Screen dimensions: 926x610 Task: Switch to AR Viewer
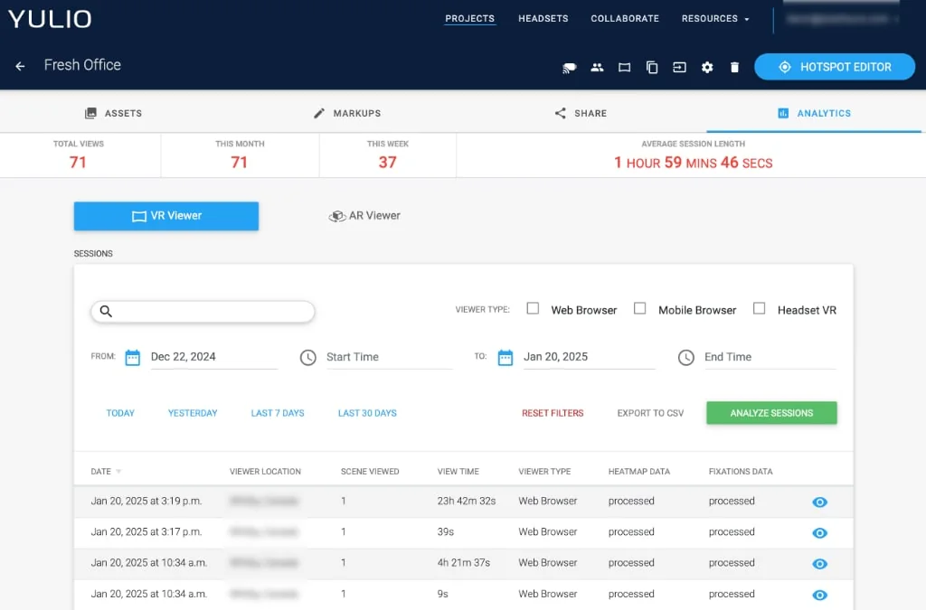[x=364, y=216]
